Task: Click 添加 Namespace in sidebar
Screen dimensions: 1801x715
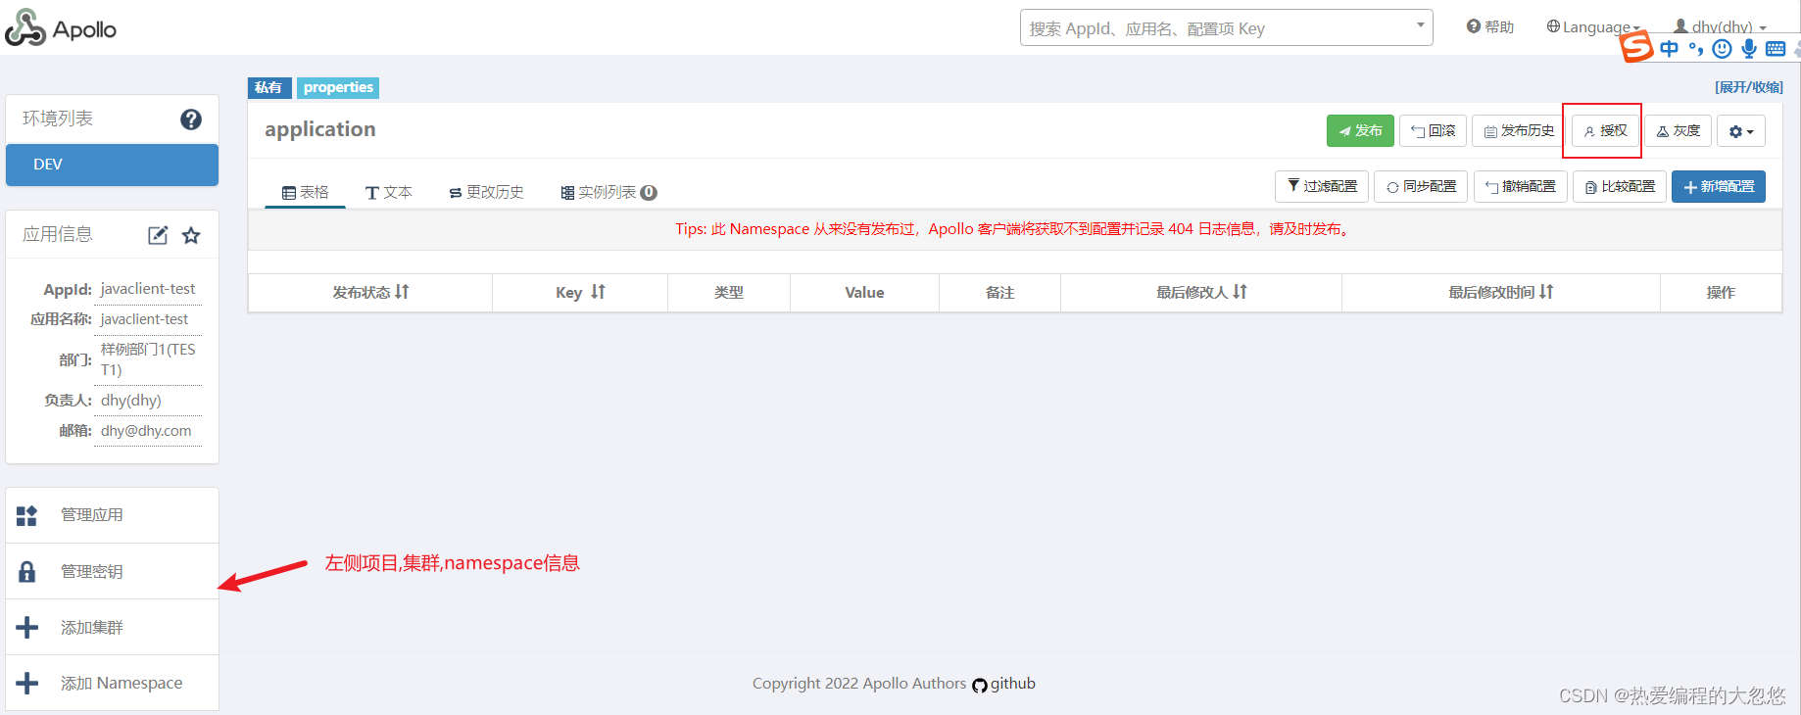Action: [x=112, y=683]
